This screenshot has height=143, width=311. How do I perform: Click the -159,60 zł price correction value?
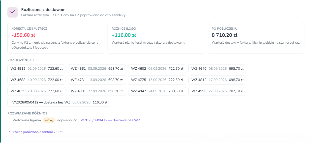23,35
